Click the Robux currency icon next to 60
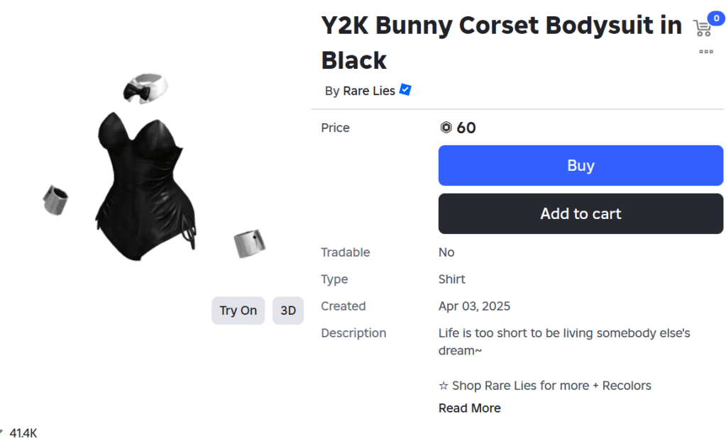This screenshot has height=438, width=726. point(446,128)
